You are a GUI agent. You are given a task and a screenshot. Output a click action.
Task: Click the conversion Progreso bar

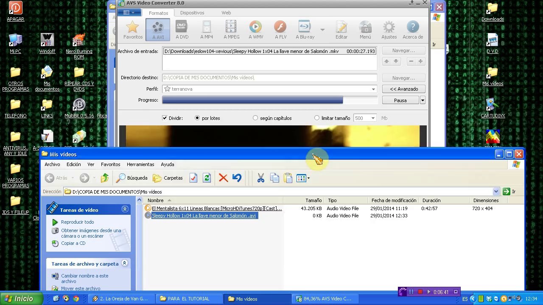270,100
